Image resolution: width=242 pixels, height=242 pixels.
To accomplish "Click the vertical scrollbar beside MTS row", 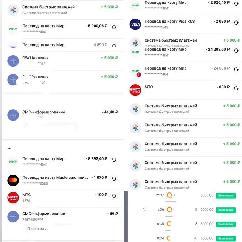I will [x=126, y=216].
